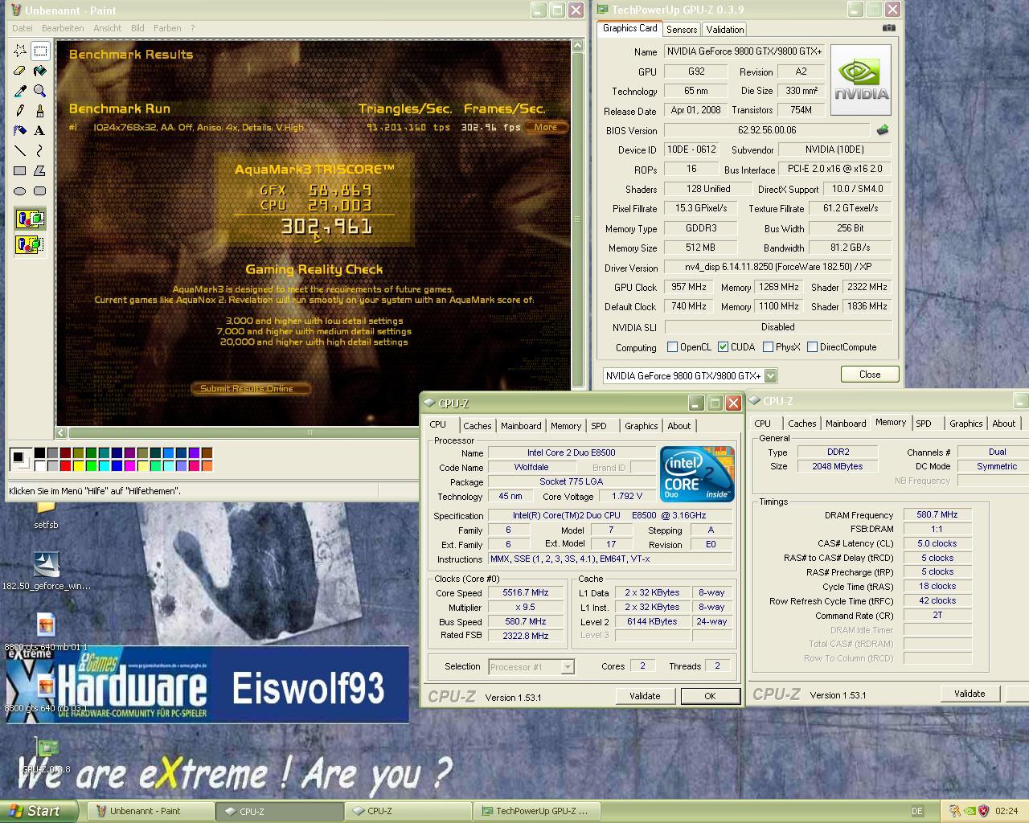Choose the straight Line tool in Paint
This screenshot has width=1029, height=823.
[20, 151]
